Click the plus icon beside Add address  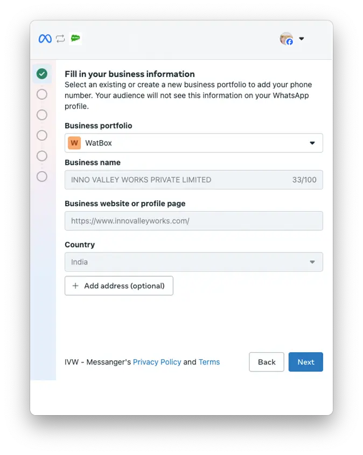point(76,285)
